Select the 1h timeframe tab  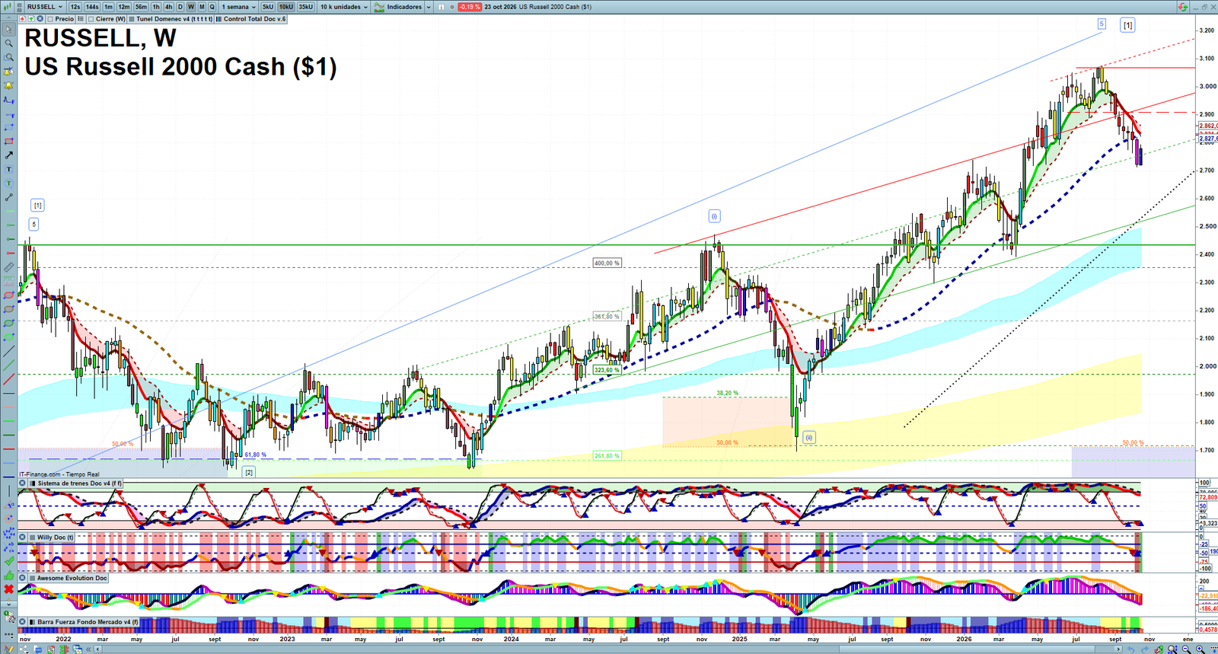pyautogui.click(x=156, y=7)
